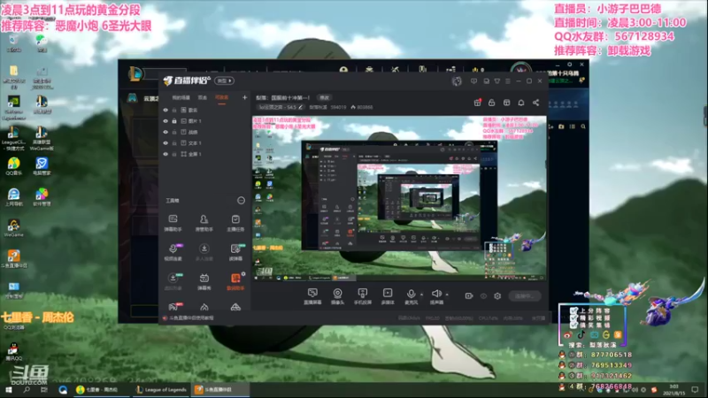This screenshot has height=398, width=708.
Task: Open the 房管助手 tool
Action: pyautogui.click(x=204, y=223)
